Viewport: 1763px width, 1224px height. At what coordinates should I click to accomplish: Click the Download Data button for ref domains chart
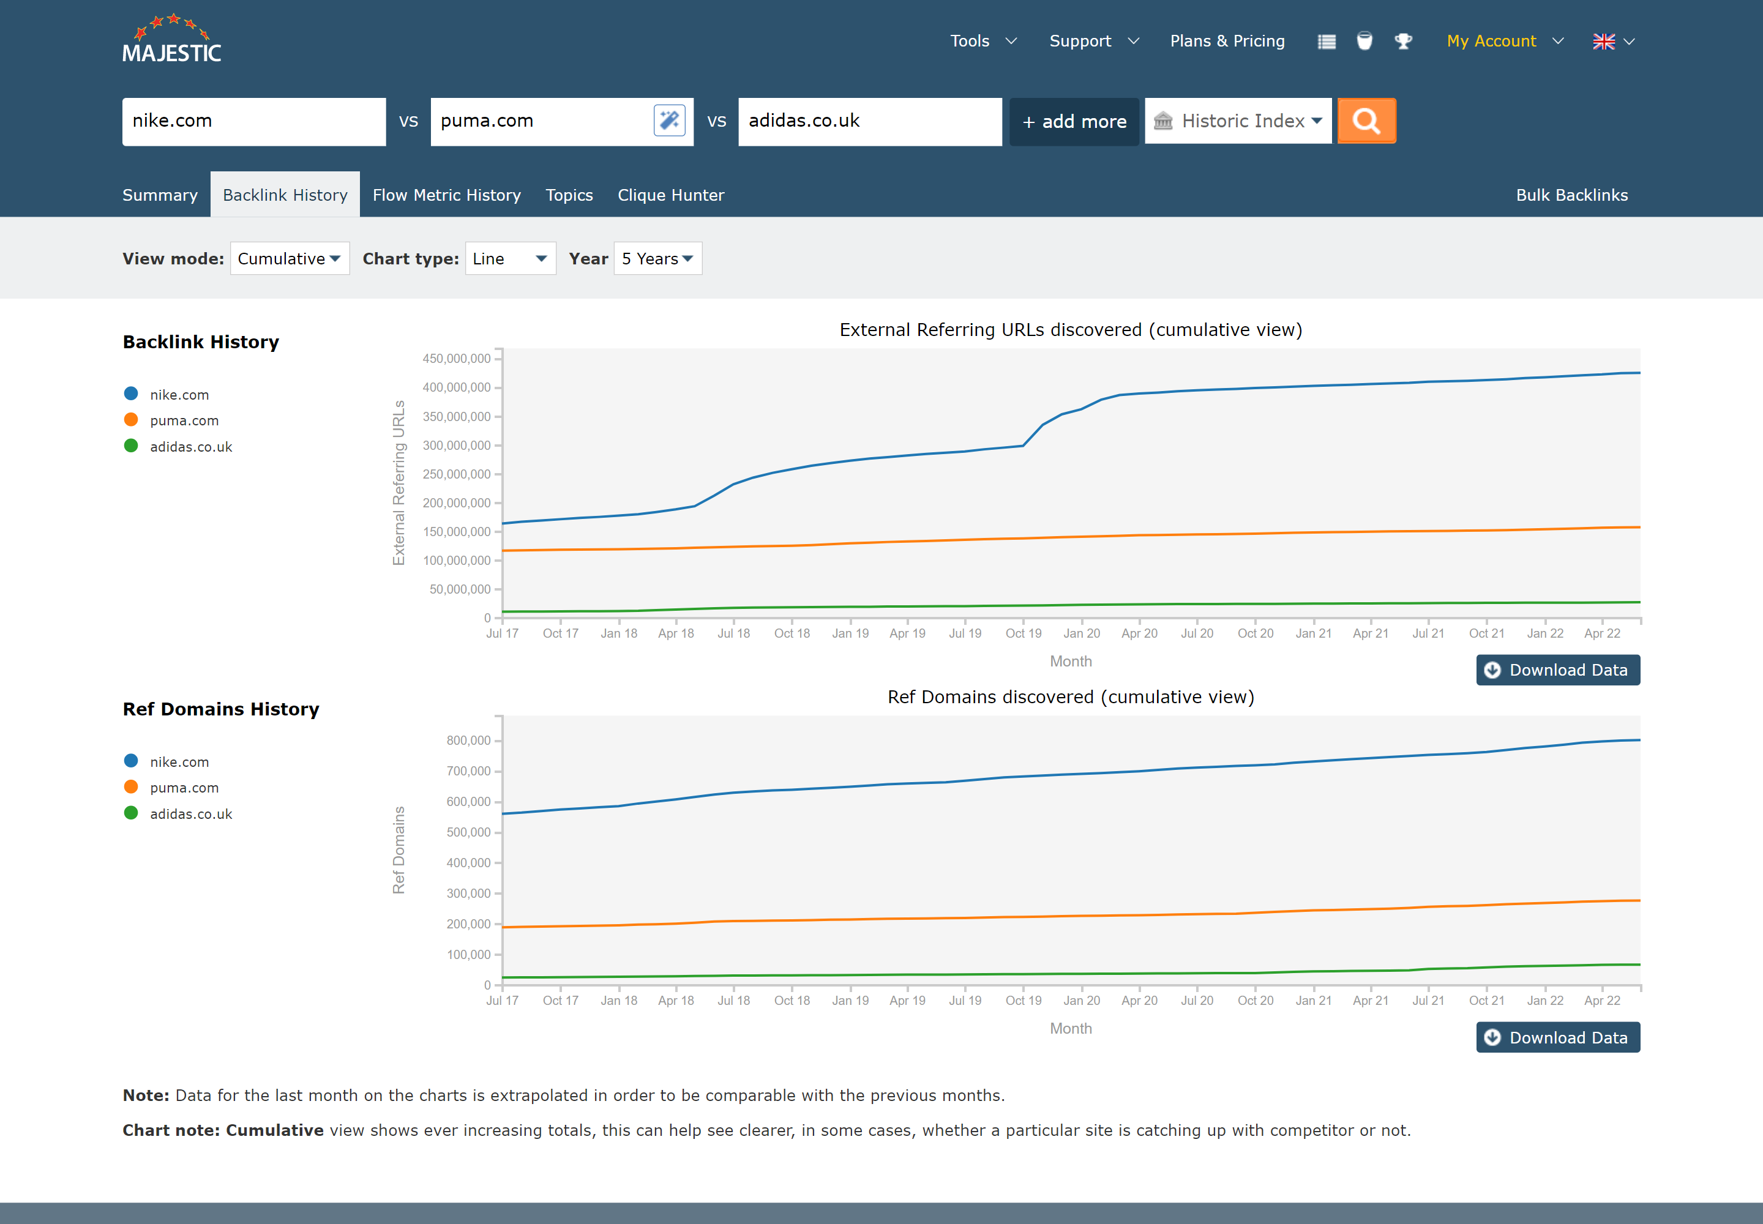coord(1558,1038)
